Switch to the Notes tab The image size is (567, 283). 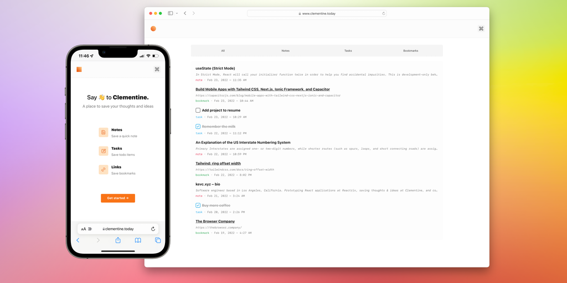coord(286,50)
